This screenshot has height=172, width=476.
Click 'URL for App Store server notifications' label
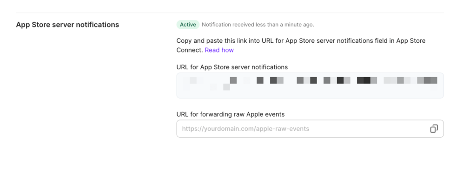pos(232,67)
